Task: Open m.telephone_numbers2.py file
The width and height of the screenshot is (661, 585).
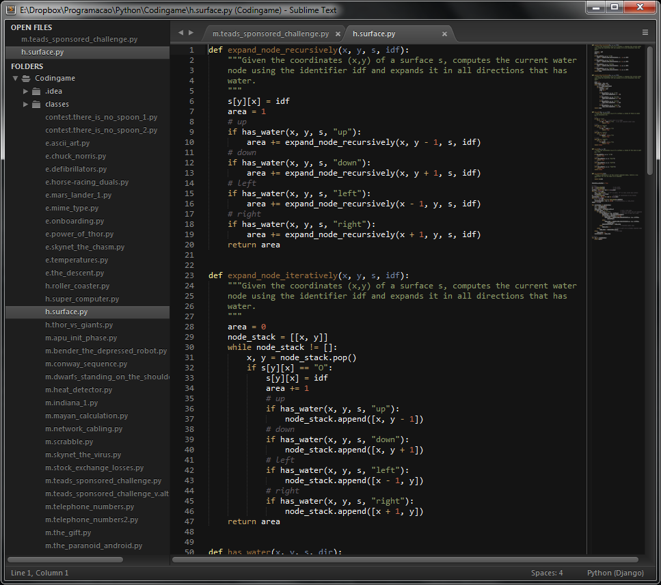Action: [x=92, y=520]
